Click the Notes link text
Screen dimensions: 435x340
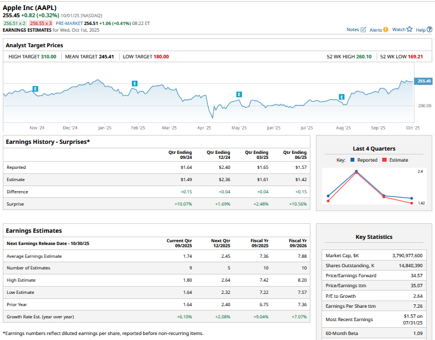[x=353, y=29]
